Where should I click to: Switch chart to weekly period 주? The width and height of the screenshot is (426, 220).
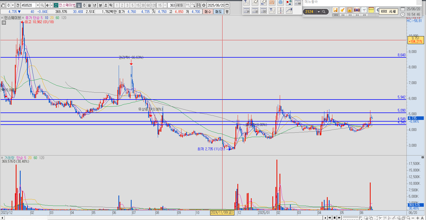tap(84, 5)
